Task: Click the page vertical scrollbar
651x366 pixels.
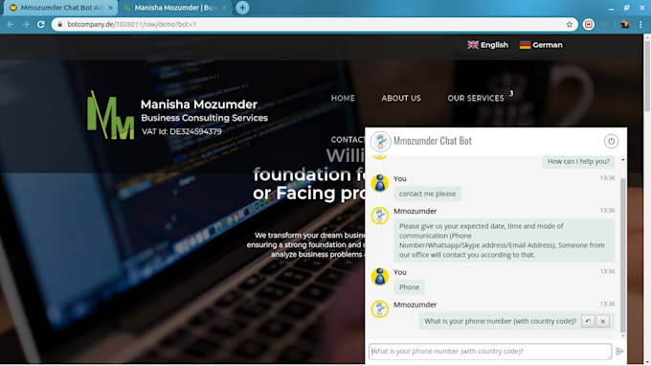Action: tap(647, 77)
